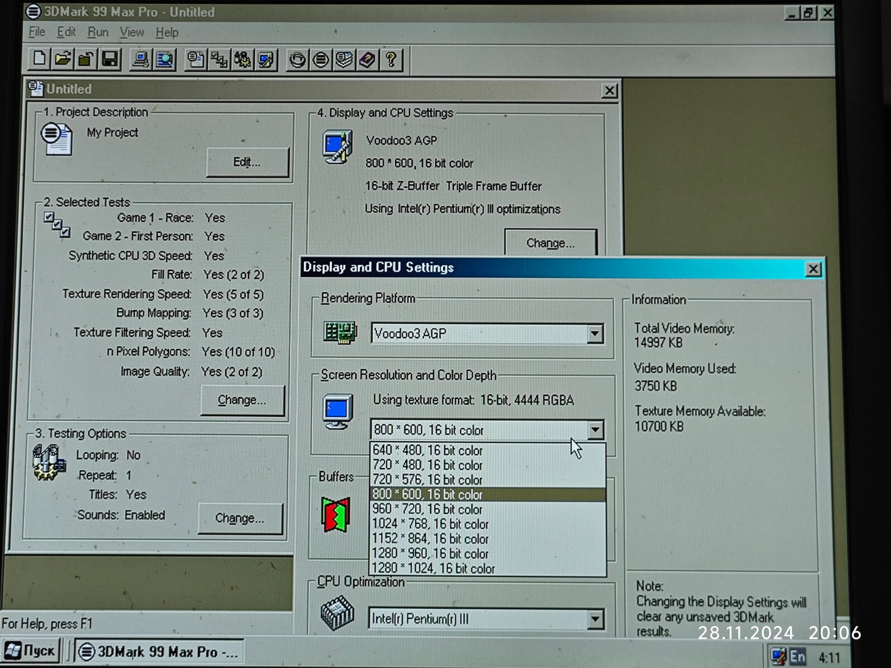Image resolution: width=891 pixels, height=668 pixels.
Task: Click the Open project folder toolbar icon
Action: (62, 59)
